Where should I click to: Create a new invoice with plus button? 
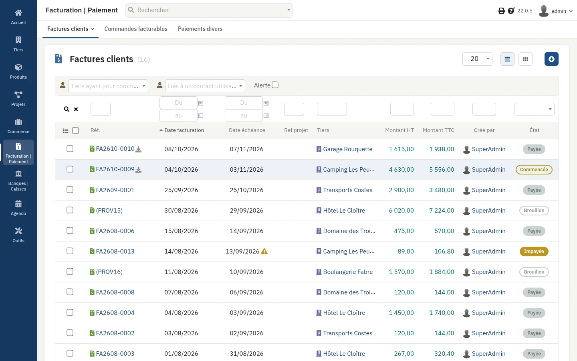(551, 59)
